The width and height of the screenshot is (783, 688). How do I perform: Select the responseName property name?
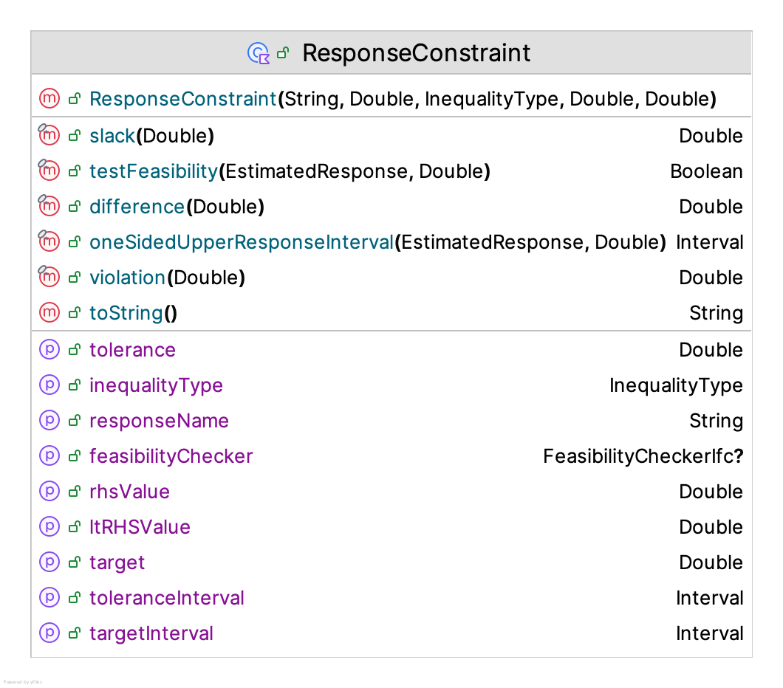[x=160, y=421]
